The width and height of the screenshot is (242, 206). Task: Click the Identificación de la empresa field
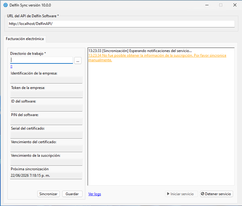(x=46, y=80)
